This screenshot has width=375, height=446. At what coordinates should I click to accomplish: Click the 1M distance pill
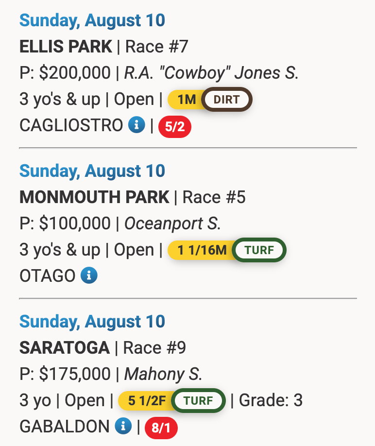[186, 100]
